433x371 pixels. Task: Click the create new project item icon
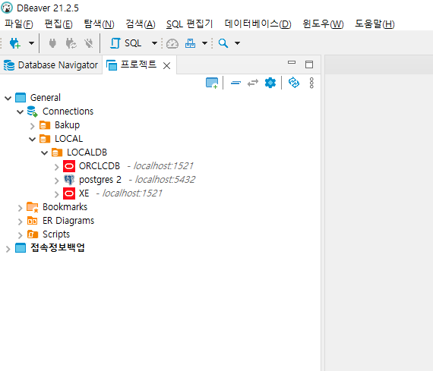(x=212, y=83)
